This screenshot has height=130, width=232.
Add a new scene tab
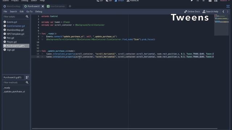70,6
